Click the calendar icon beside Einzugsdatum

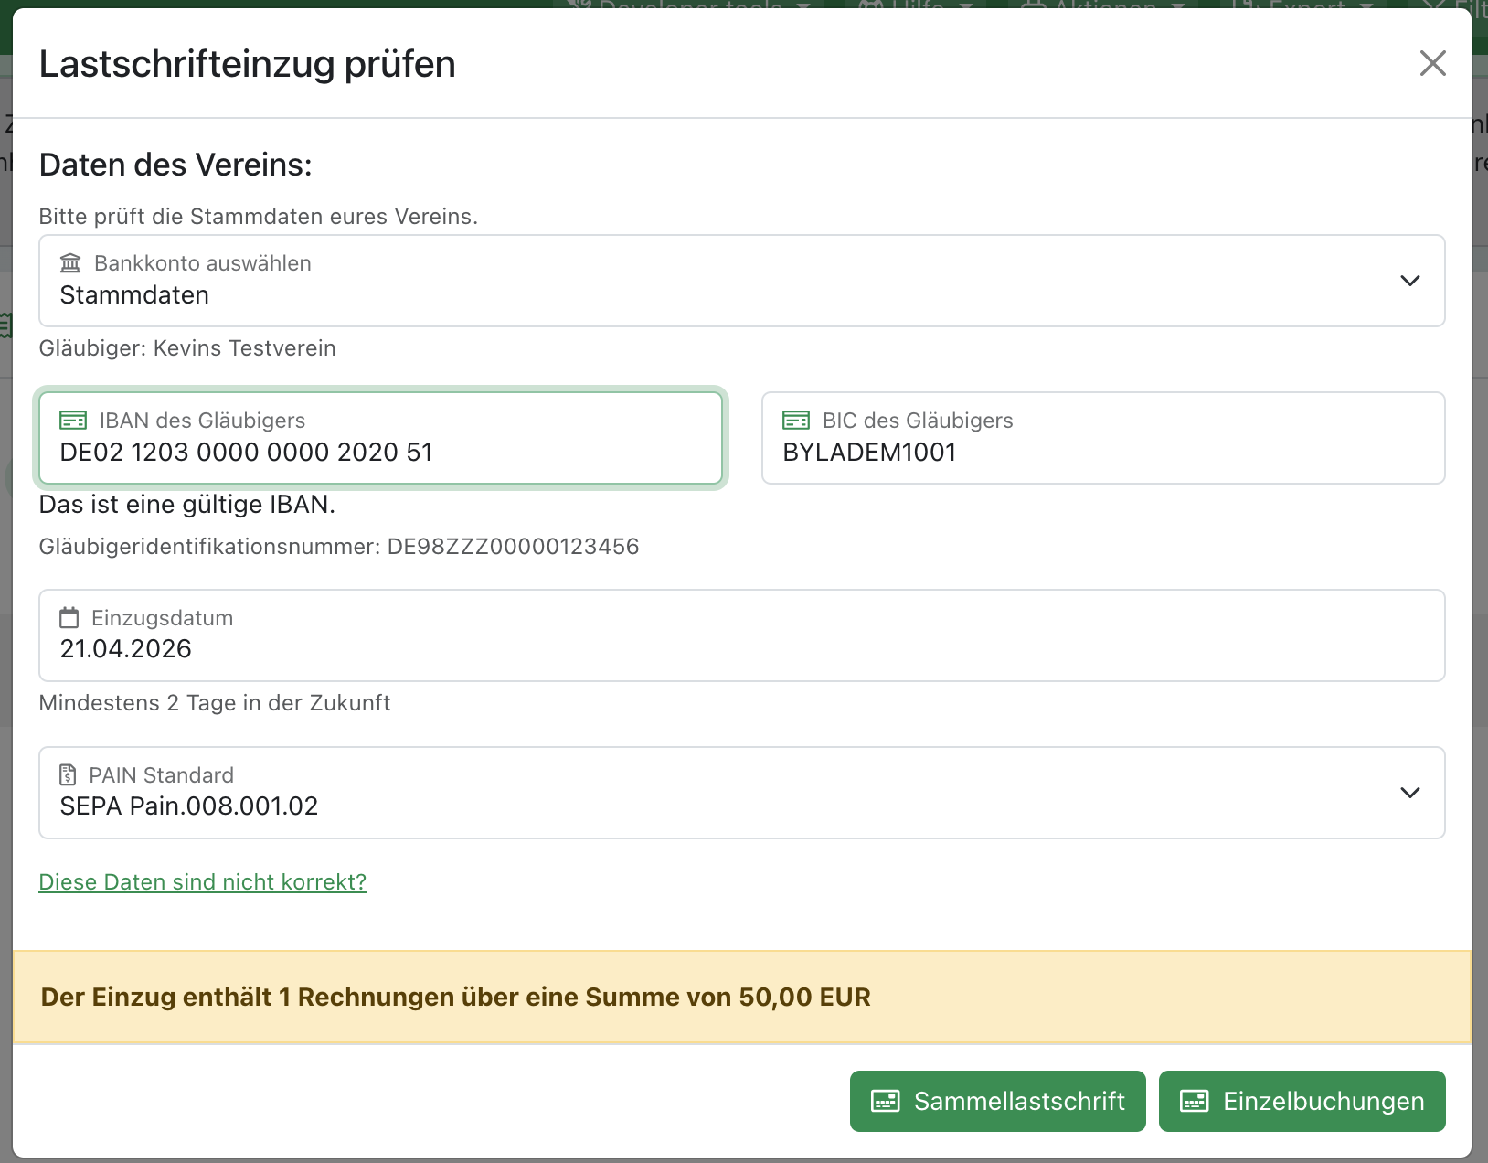(x=69, y=618)
